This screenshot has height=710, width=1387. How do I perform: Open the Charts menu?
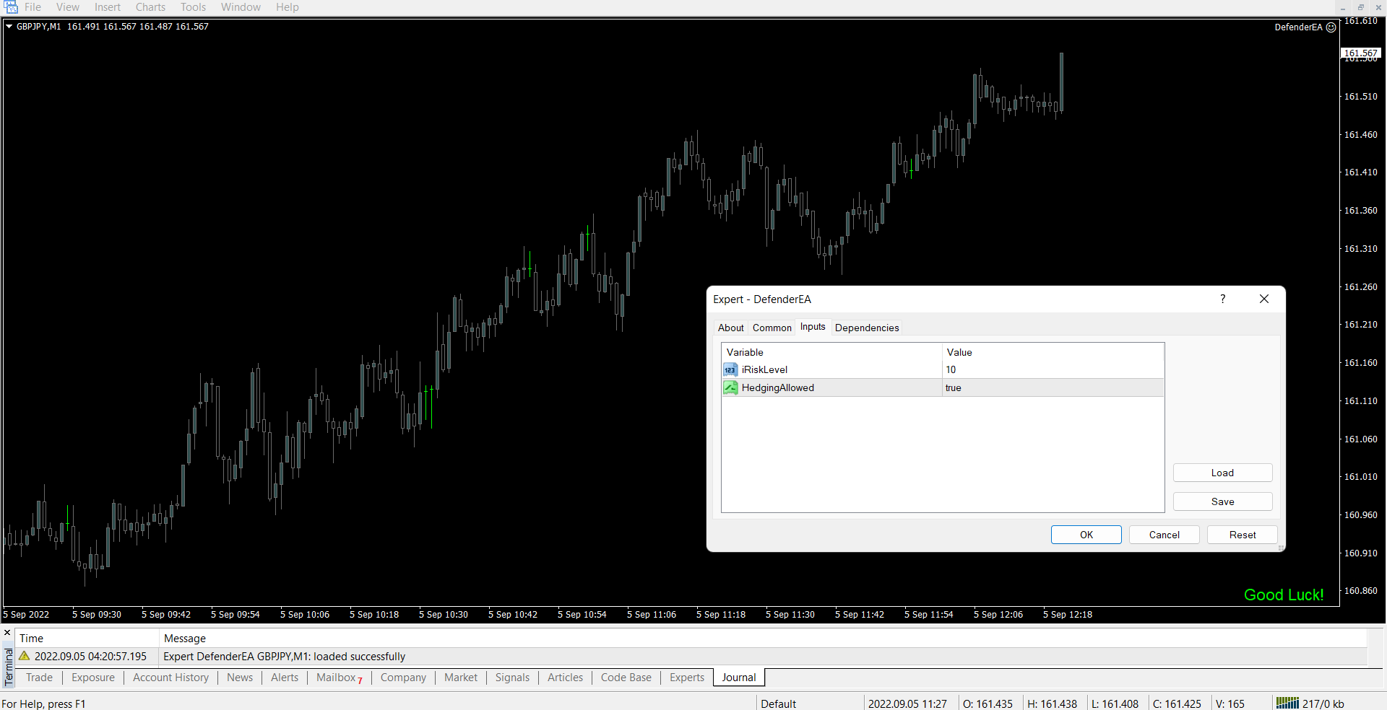(150, 7)
